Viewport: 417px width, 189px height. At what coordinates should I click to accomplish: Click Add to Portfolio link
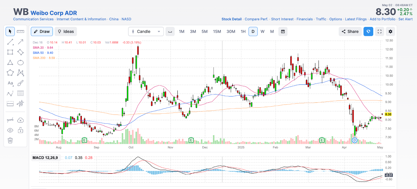pos(383,19)
